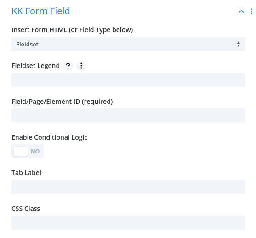Focus the Fieldset Legend text input
Screen dimensions: 256x238
coord(128,80)
